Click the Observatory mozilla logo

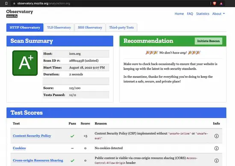pos(20,13)
